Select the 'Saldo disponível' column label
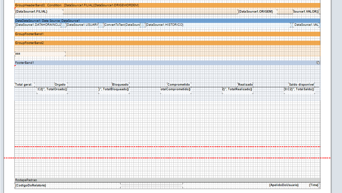342x193 pixels. pyautogui.click(x=302, y=85)
